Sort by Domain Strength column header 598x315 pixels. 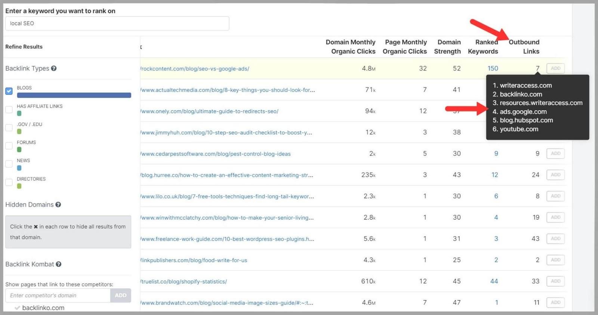[x=447, y=47]
